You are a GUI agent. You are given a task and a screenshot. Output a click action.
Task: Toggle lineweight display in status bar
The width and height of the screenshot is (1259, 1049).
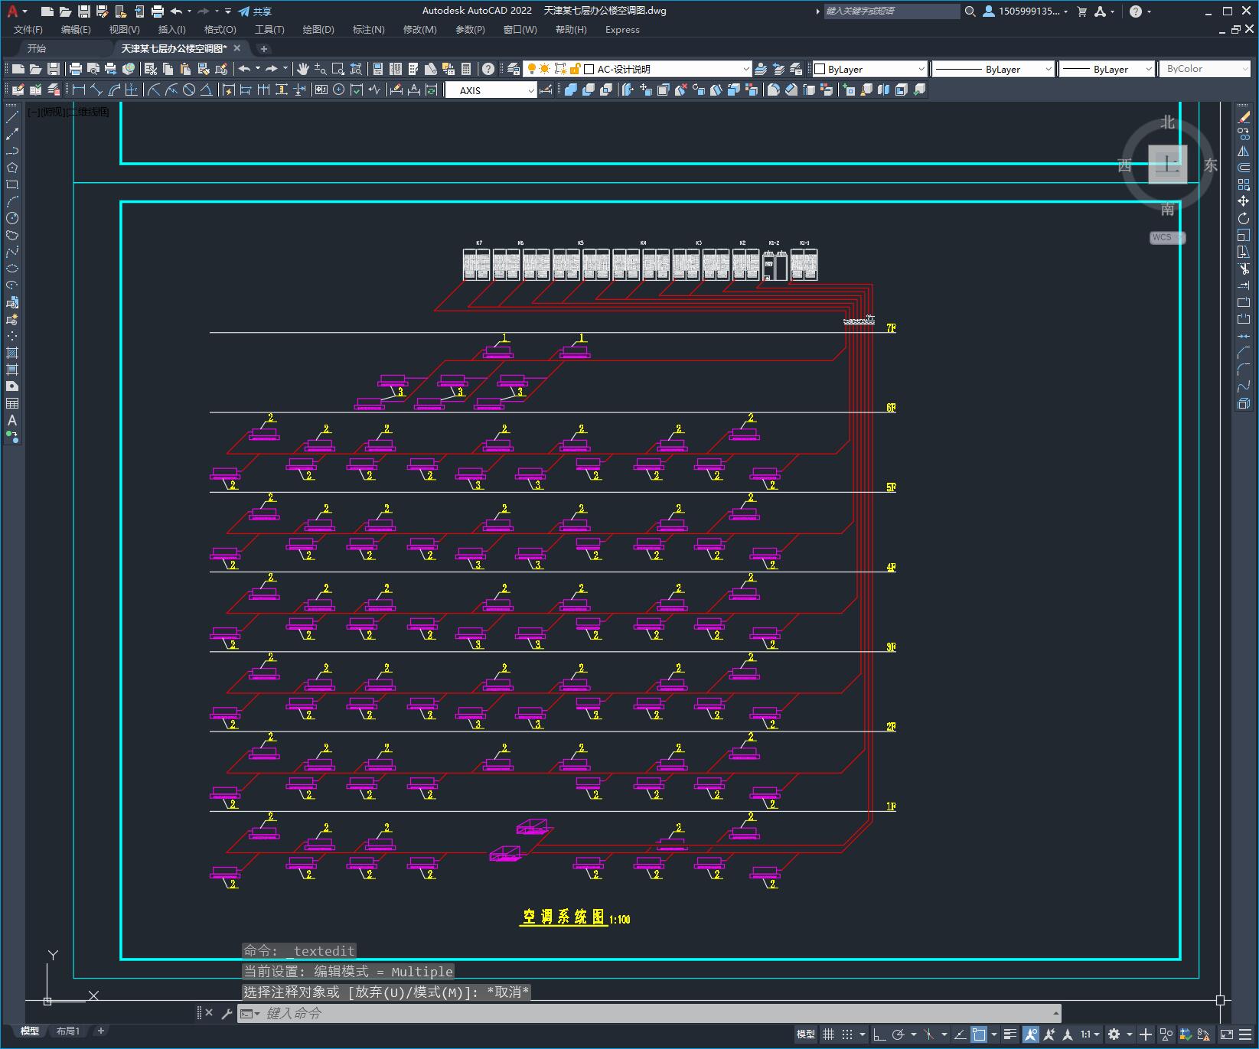point(1010,1034)
